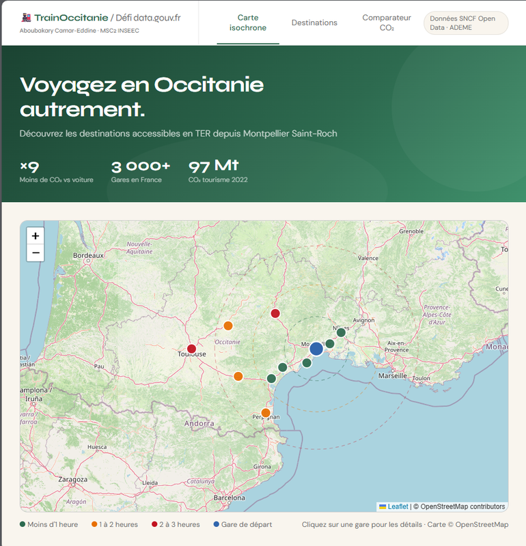Click the TrainOccitanie site title
The image size is (526, 546).
coord(71,18)
